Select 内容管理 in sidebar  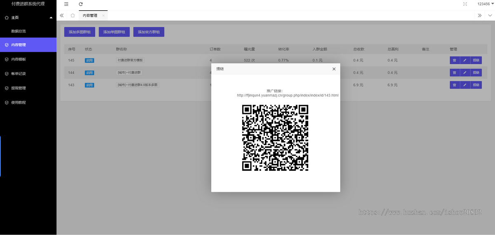[x=28, y=45]
